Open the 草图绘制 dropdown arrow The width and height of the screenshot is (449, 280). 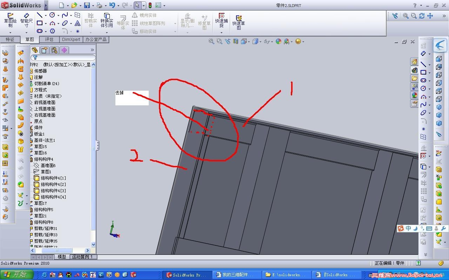tap(10, 33)
